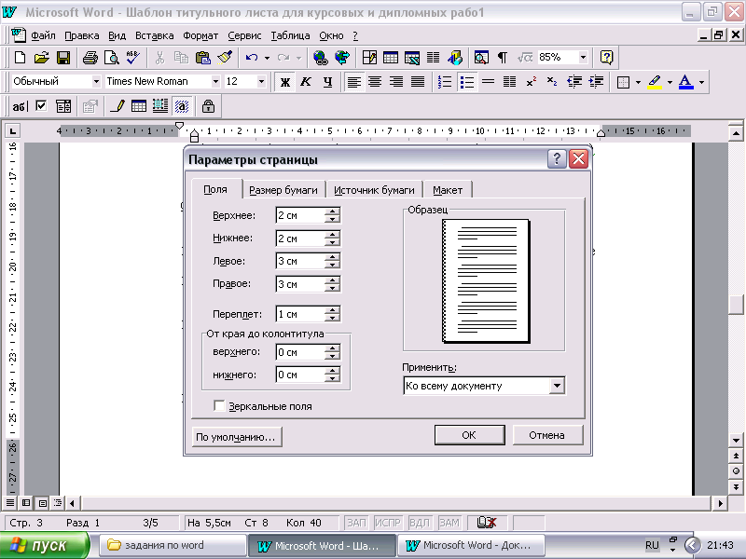Apply Italic formatting К button

(306, 82)
